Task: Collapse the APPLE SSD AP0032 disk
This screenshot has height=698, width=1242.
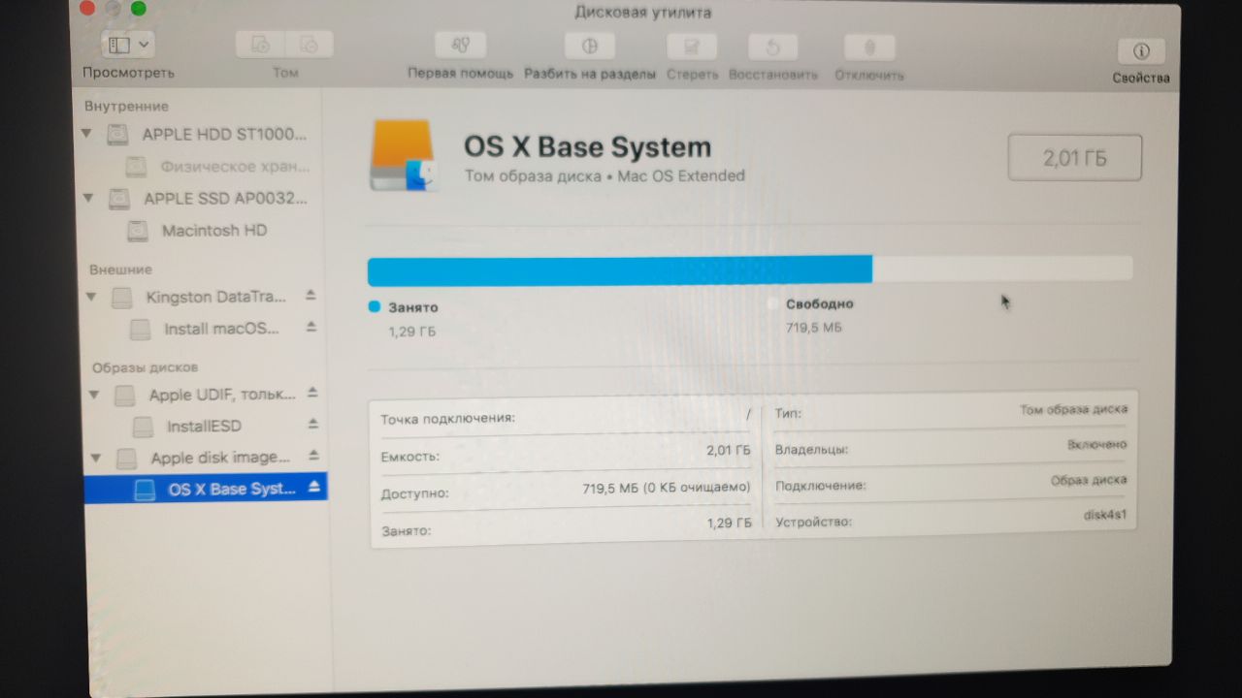Action: (88, 198)
